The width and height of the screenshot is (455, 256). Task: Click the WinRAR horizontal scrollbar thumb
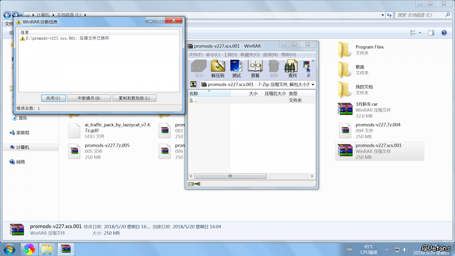point(230,176)
